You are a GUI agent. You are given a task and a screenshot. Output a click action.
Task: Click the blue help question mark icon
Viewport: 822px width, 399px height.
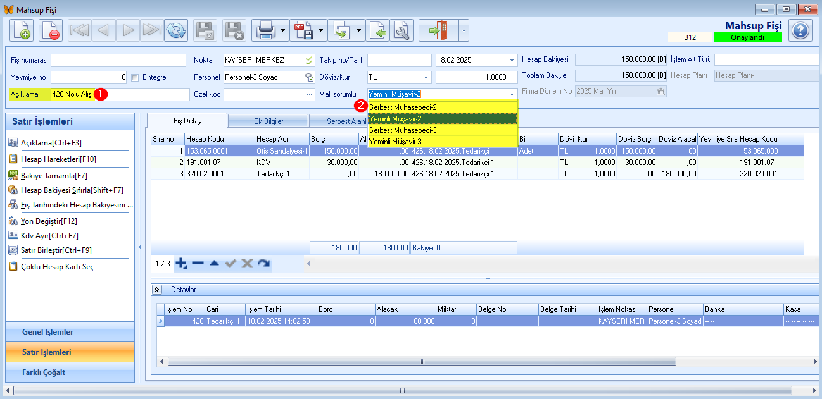(x=800, y=30)
